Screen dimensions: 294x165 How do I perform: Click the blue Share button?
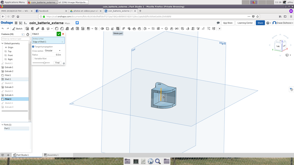[x=260, y=23]
